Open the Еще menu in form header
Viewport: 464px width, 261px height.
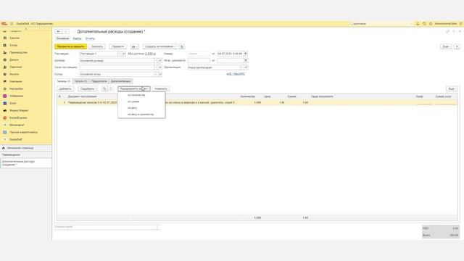tap(447, 46)
